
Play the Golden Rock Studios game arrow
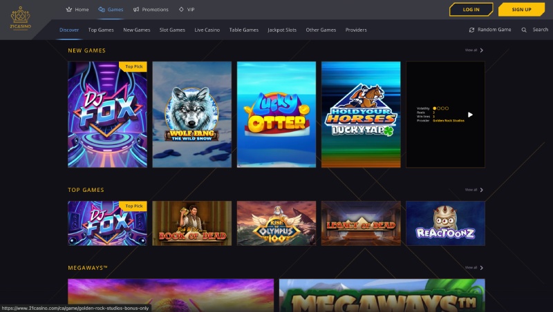pos(470,115)
